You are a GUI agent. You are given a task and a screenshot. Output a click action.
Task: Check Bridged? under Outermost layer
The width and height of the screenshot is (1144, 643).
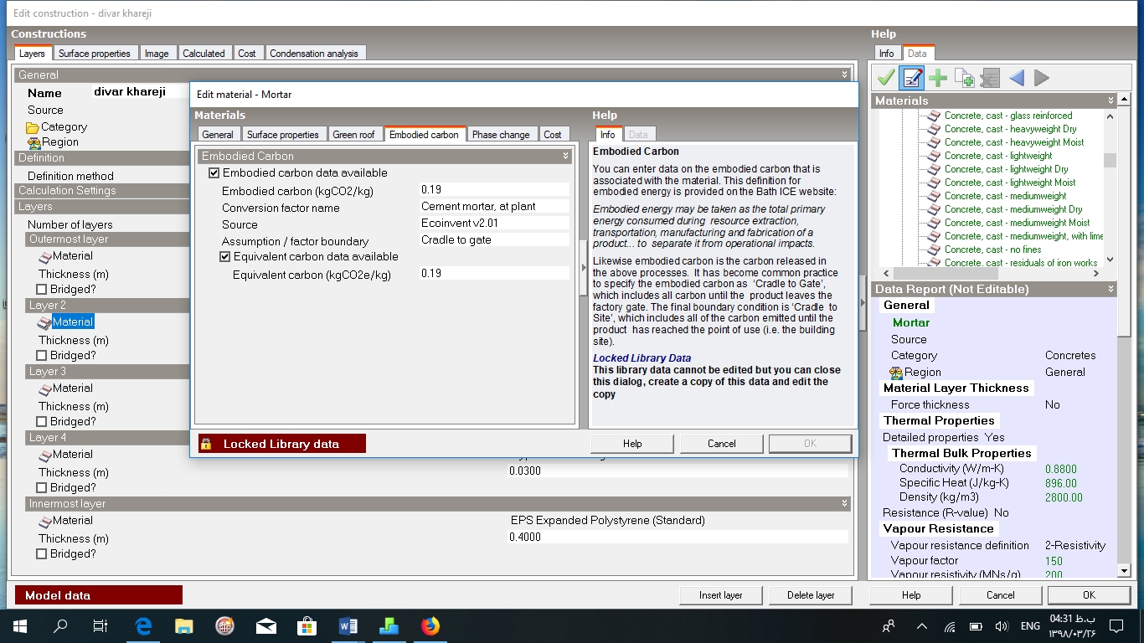(x=42, y=290)
